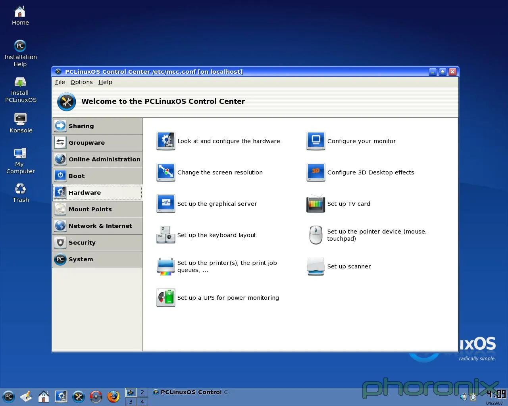Screen dimensions: 508x406
Task: Click the house launcher in the taskbar
Action: [44, 396]
